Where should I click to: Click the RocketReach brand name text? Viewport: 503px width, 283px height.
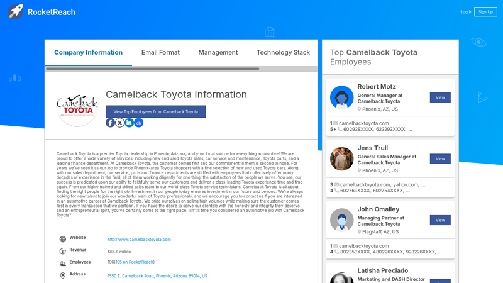click(52, 12)
